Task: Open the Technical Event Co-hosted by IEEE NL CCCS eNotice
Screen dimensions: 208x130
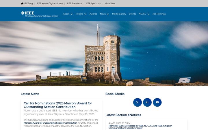Action: tap(140, 127)
